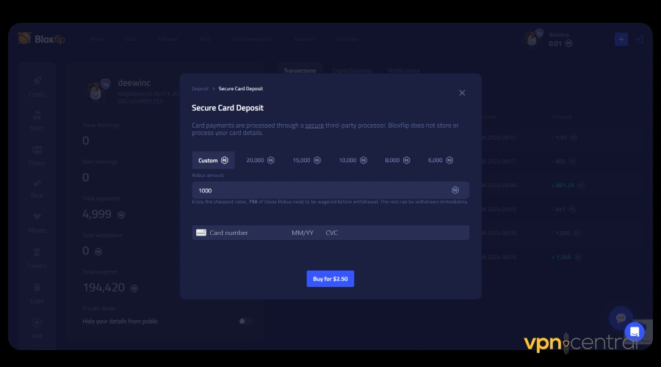Click the Robux amount input field
This screenshot has height=367, width=661.
pos(323,190)
